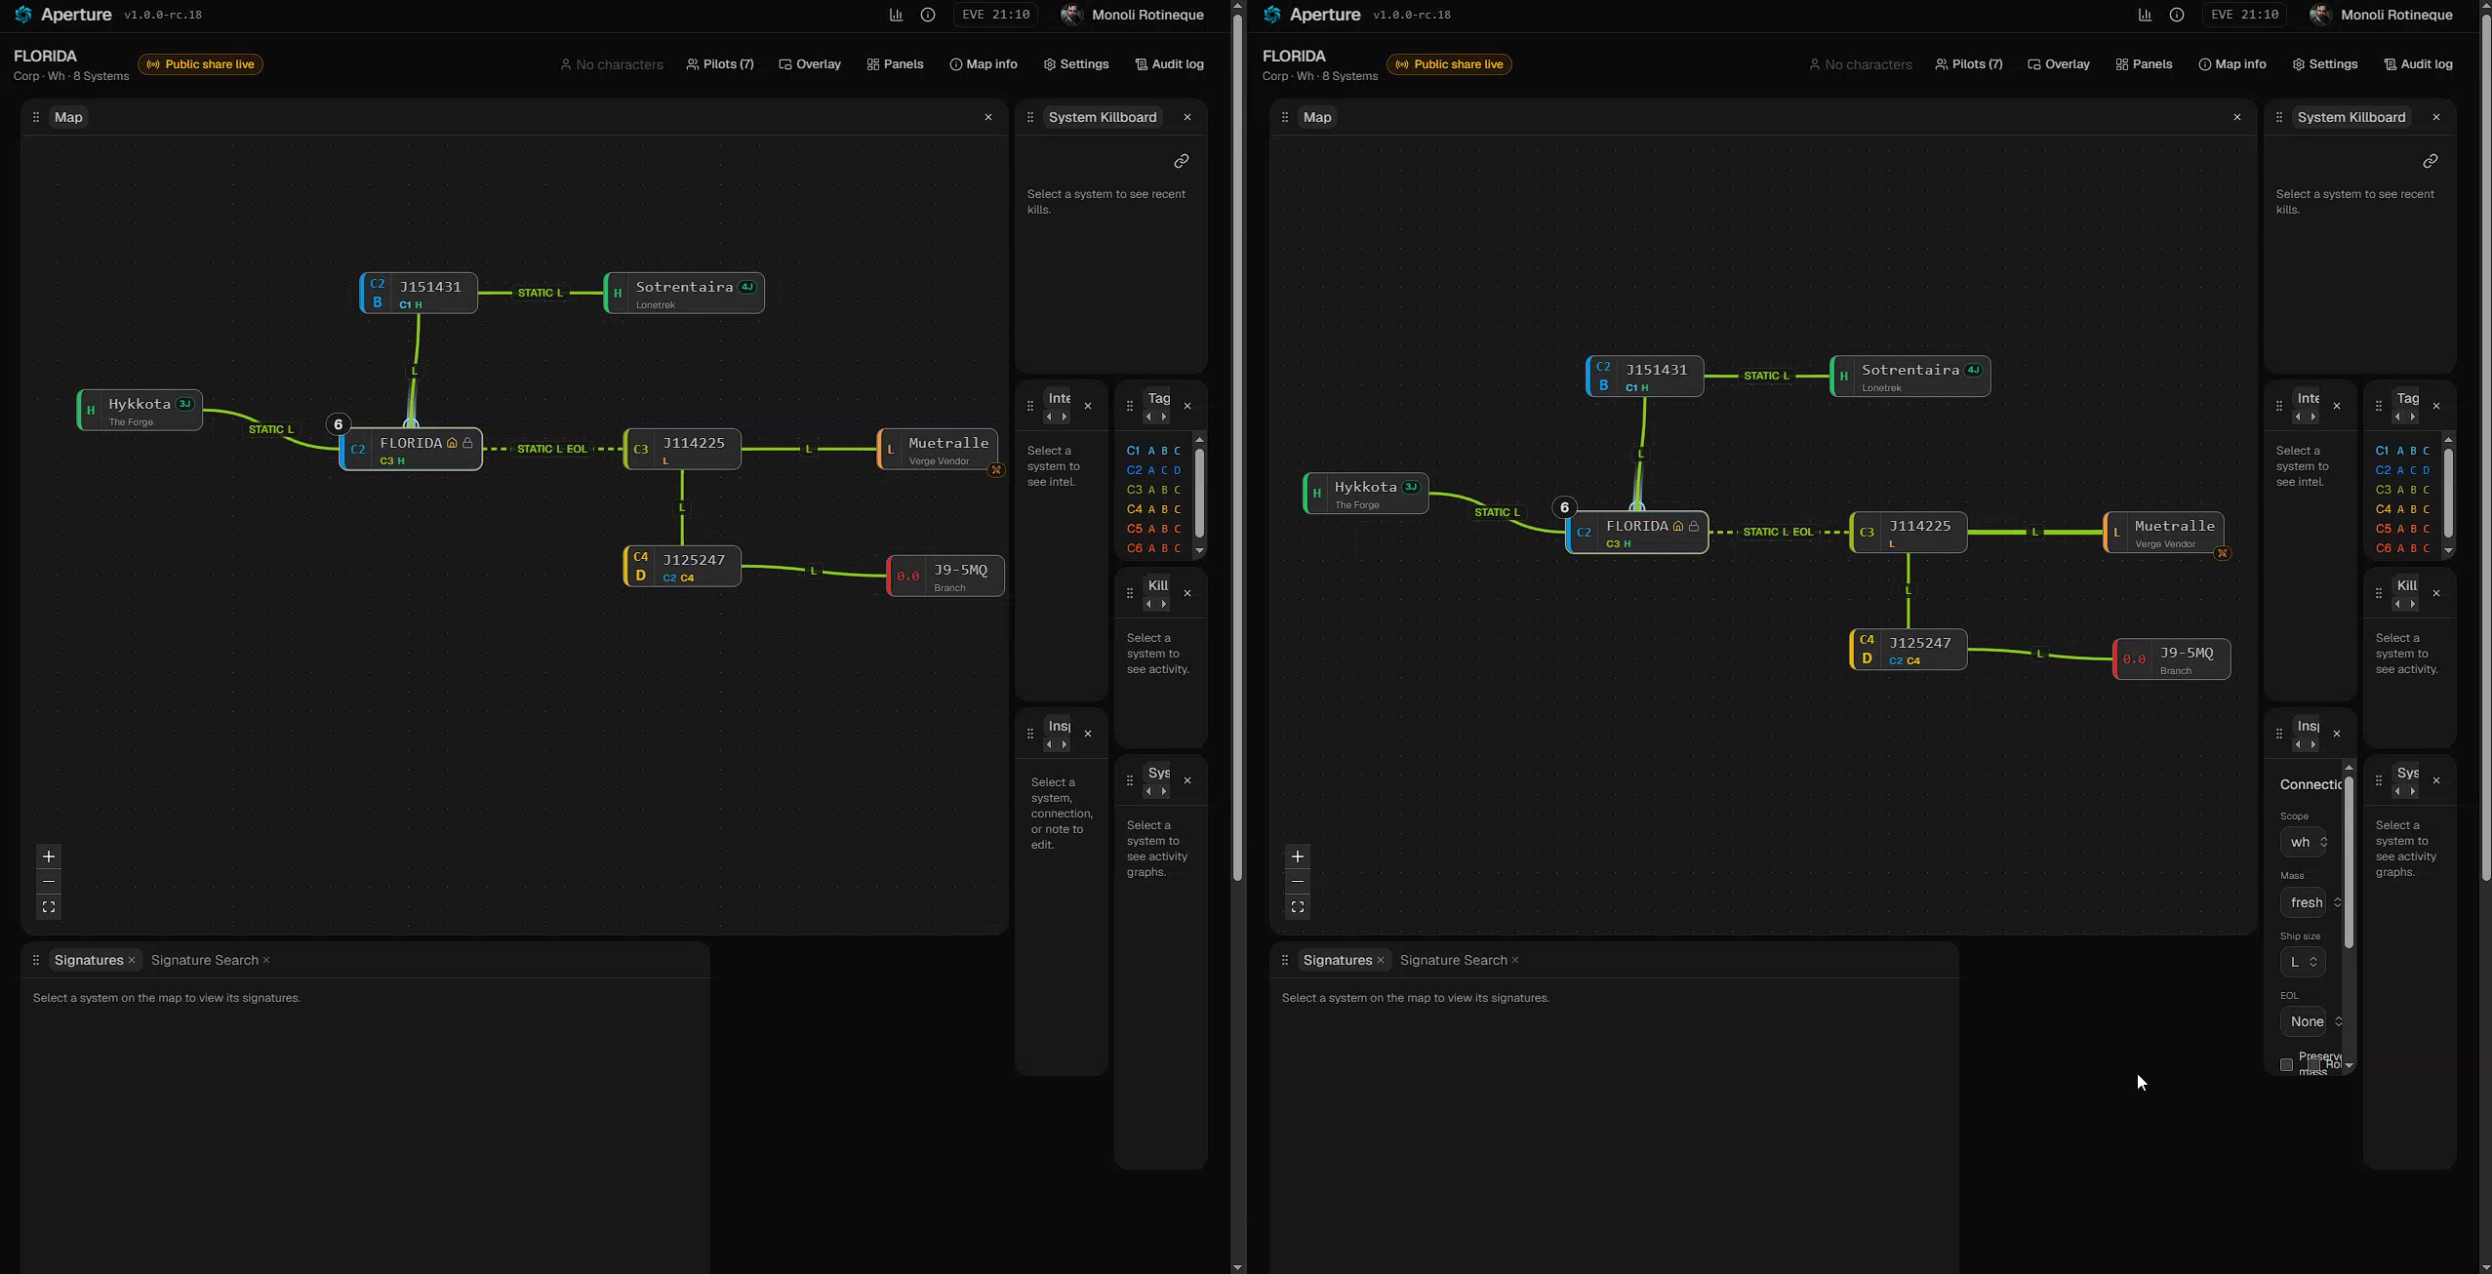Click Aperture logo in right window
Screen dimensions: 2492x1274
1272,15
